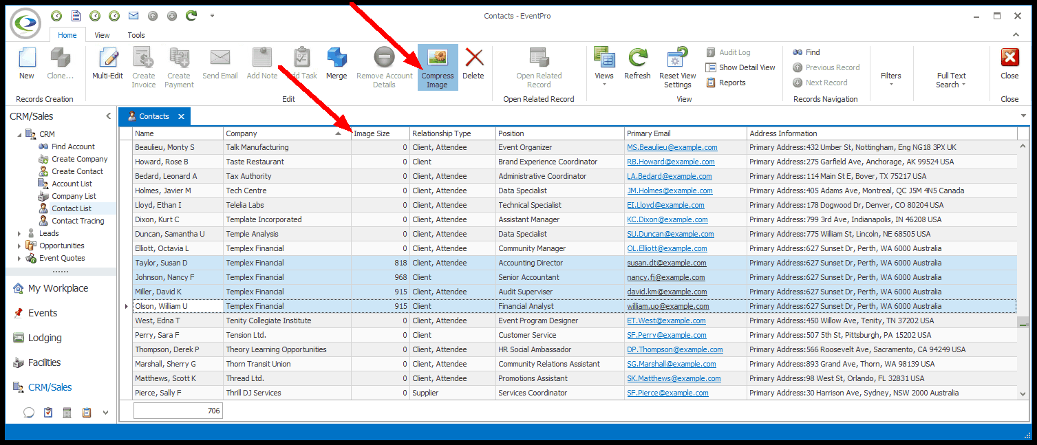This screenshot has width=1037, height=445.
Task: Click the red Close ribbon button
Action: 1009,64
